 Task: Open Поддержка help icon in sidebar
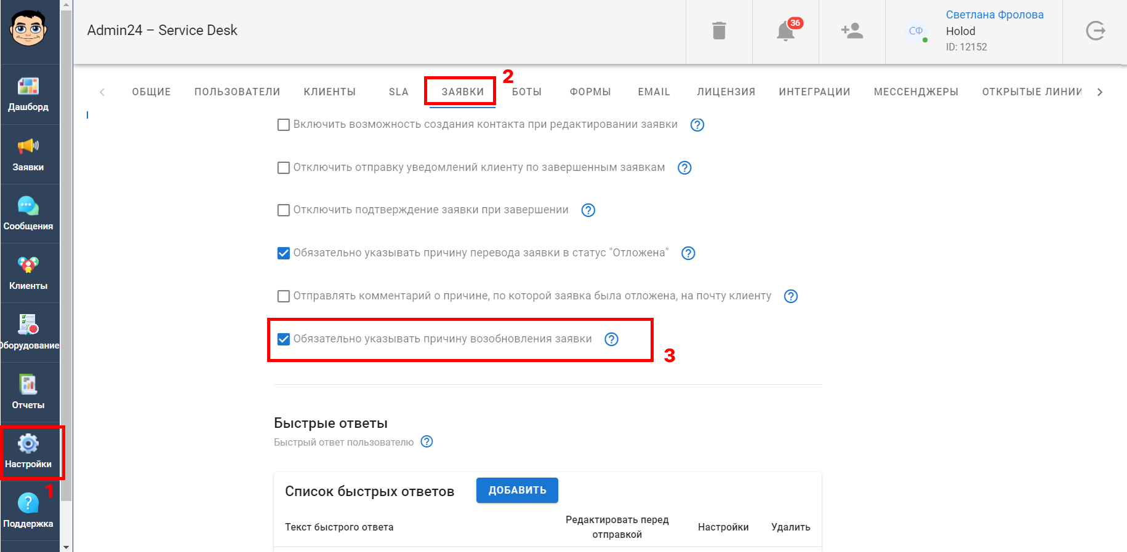point(28,511)
